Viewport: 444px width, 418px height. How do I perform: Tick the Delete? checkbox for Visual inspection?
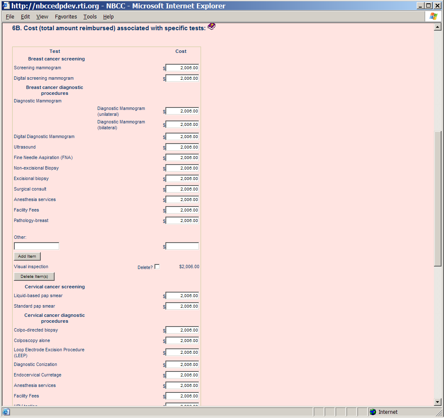click(157, 267)
